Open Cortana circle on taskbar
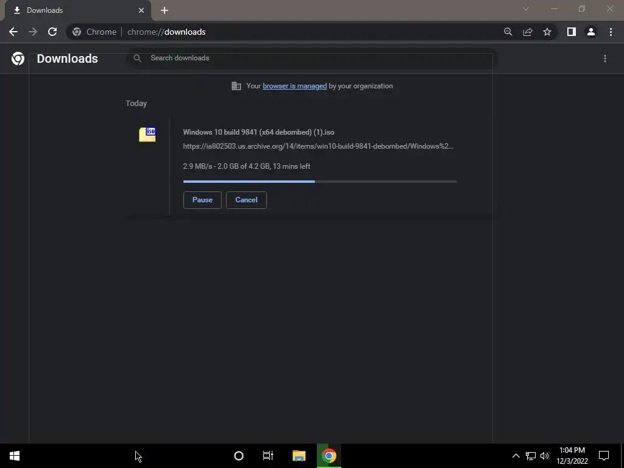The image size is (624, 468). [239, 456]
